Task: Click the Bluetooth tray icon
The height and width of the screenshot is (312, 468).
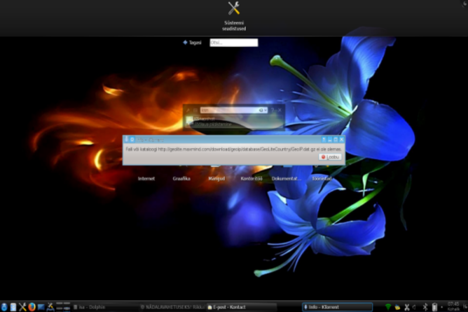Action: [x=425, y=307]
